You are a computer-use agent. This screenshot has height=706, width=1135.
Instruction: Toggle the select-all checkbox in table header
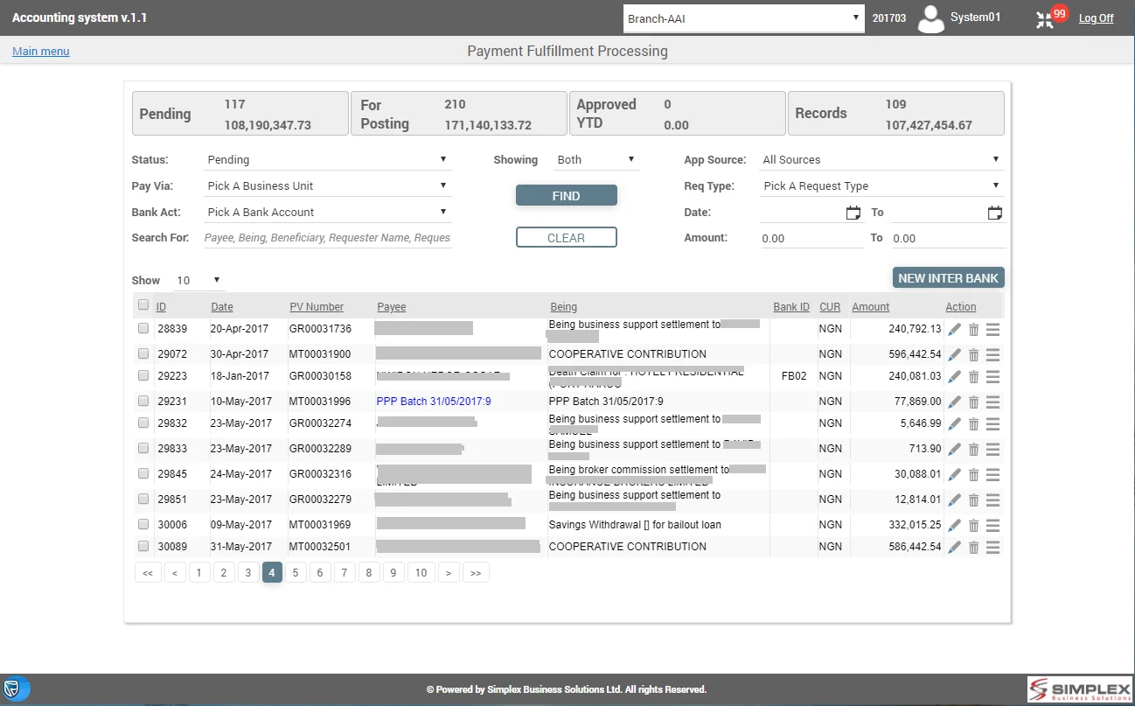pos(143,305)
